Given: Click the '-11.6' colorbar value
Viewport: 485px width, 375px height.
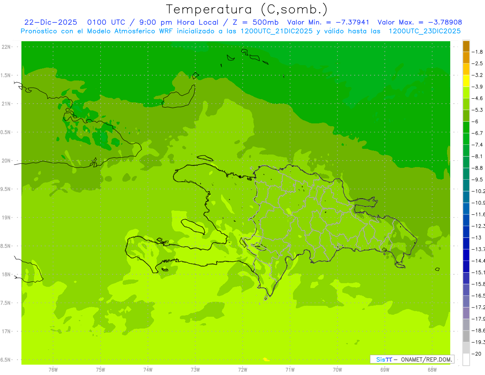Looking at the screenshot, I should (478, 214).
